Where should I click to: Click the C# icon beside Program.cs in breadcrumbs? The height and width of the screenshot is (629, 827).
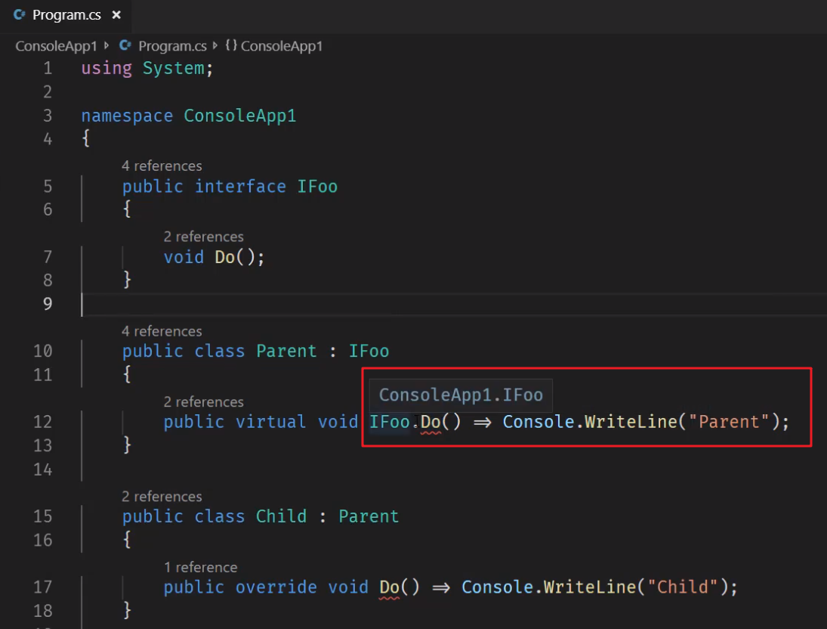pos(125,45)
